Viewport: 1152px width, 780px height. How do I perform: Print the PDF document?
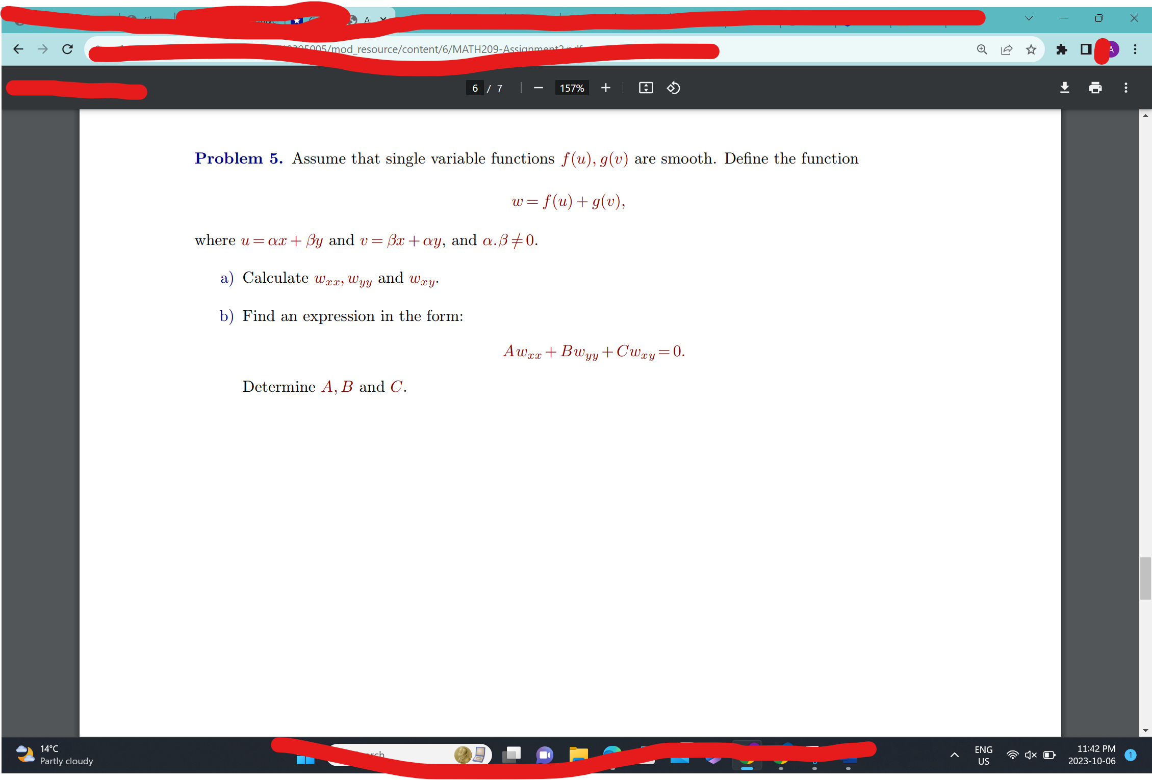click(1095, 88)
